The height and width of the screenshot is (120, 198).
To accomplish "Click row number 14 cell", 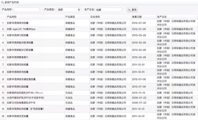I will [3, 109].
